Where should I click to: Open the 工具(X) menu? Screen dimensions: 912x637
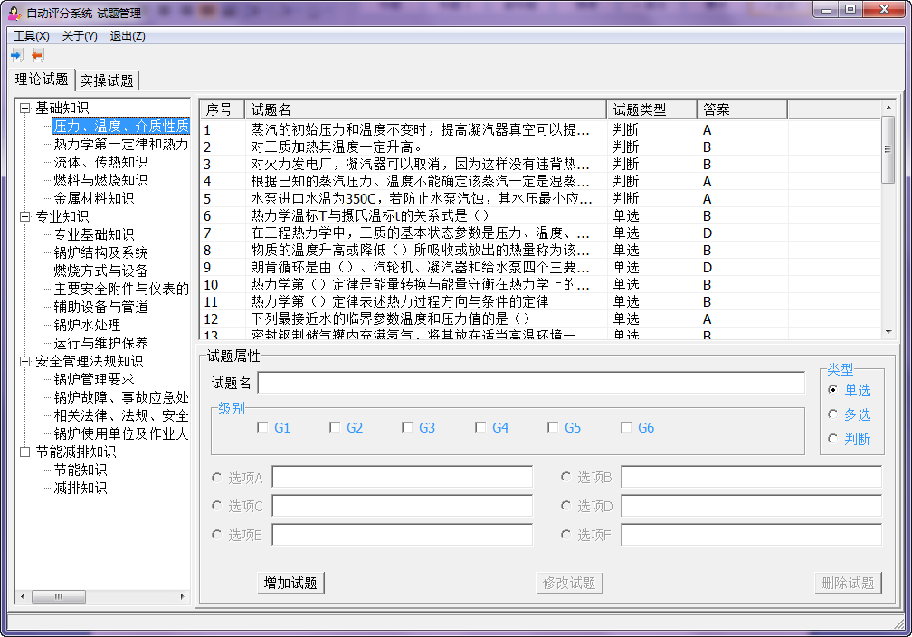click(x=32, y=36)
